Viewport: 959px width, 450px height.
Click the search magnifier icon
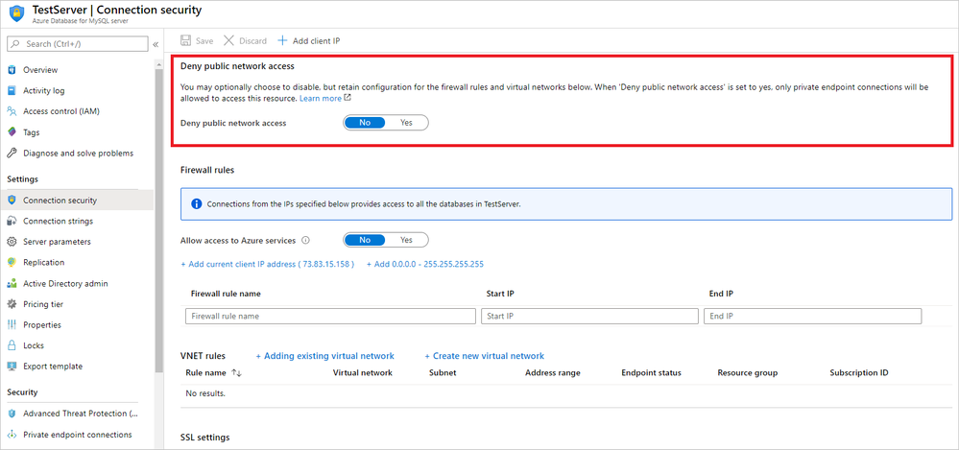pos(16,44)
